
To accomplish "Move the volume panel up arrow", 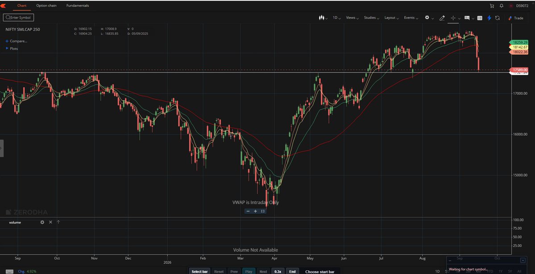I will tap(58, 222).
